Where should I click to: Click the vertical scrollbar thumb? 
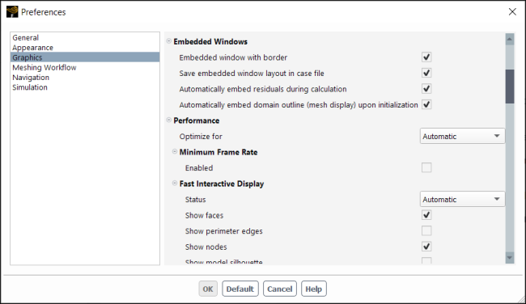(510, 87)
